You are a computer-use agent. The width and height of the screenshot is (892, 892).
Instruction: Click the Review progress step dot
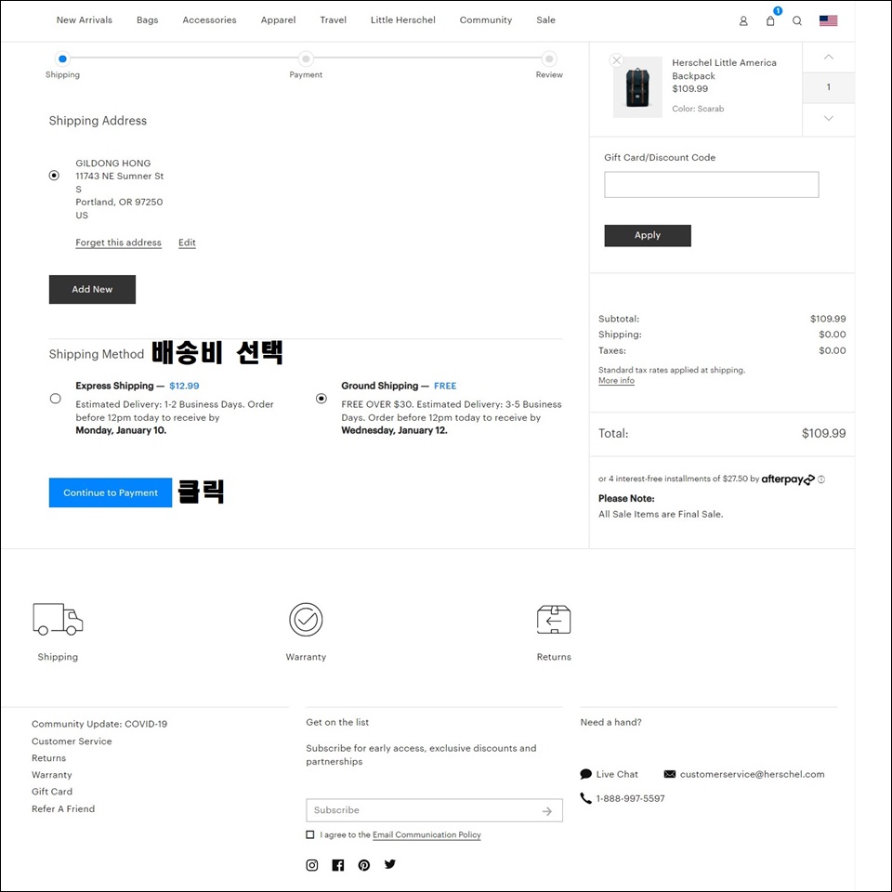[x=549, y=59]
